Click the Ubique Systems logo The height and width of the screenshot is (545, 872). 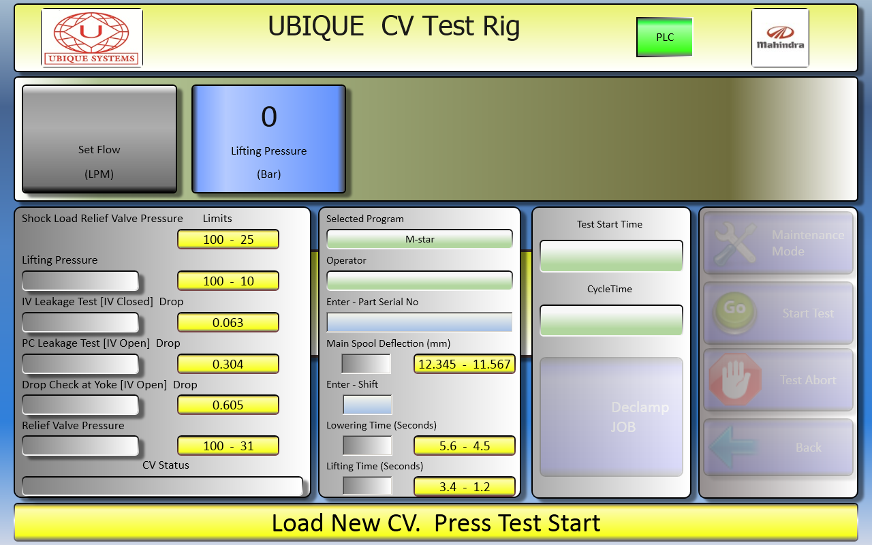click(x=92, y=37)
